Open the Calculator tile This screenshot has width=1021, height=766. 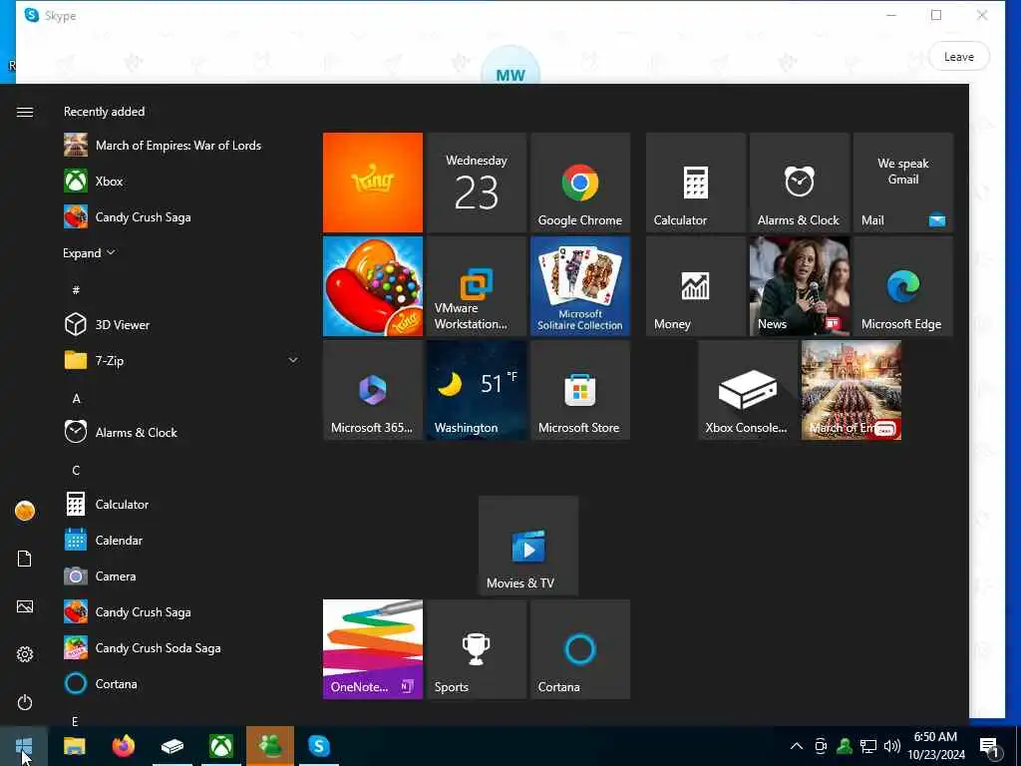point(695,183)
